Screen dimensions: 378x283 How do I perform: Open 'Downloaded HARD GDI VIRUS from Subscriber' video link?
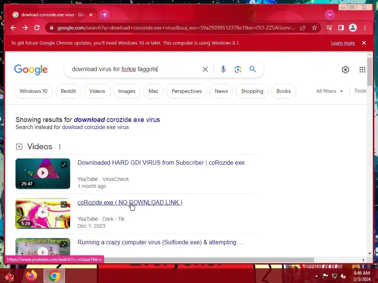coord(162,163)
